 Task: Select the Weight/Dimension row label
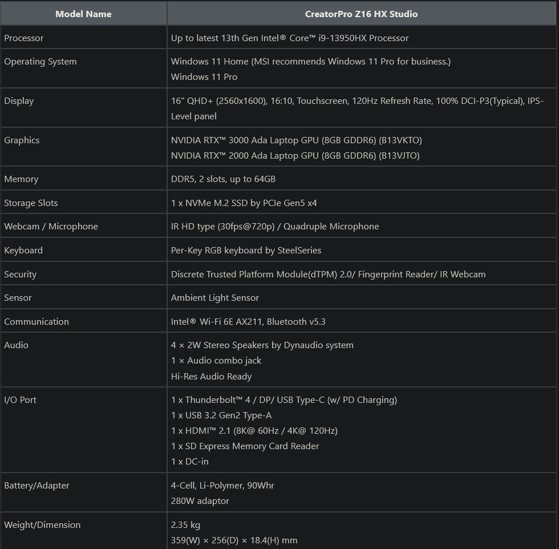42,525
